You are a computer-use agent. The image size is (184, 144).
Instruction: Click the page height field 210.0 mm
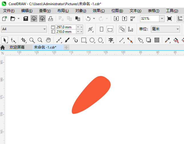point(66,32)
